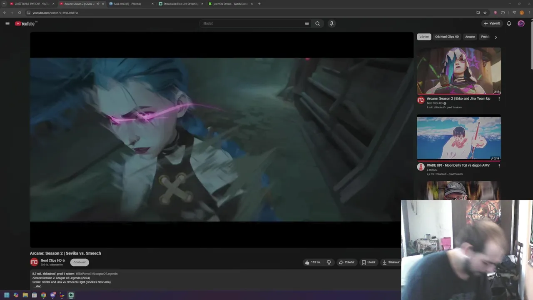Like the video (115 tis.)
This screenshot has height=300, width=533.
[x=313, y=262]
